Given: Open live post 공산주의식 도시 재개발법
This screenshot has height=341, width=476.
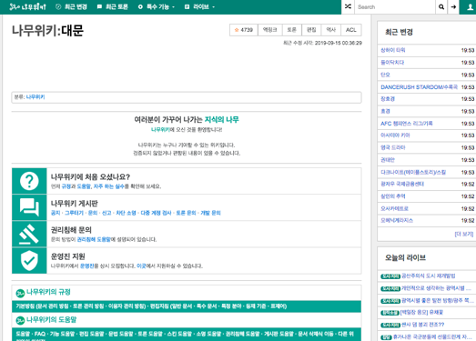Looking at the screenshot, I should tap(429, 276).
